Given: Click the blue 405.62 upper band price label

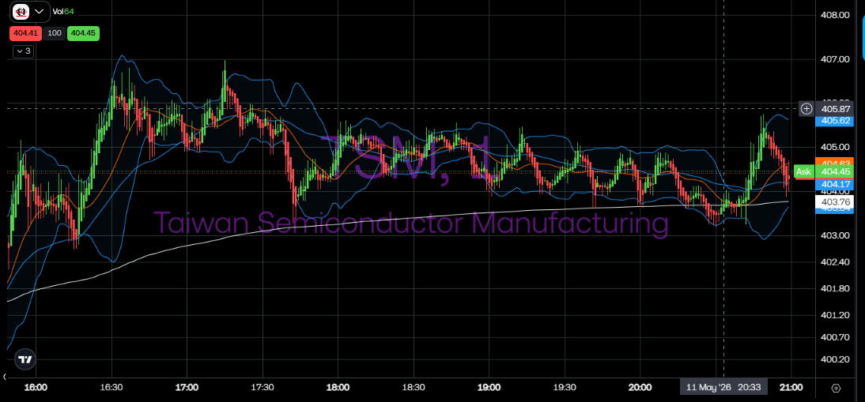Looking at the screenshot, I should pos(834,120).
